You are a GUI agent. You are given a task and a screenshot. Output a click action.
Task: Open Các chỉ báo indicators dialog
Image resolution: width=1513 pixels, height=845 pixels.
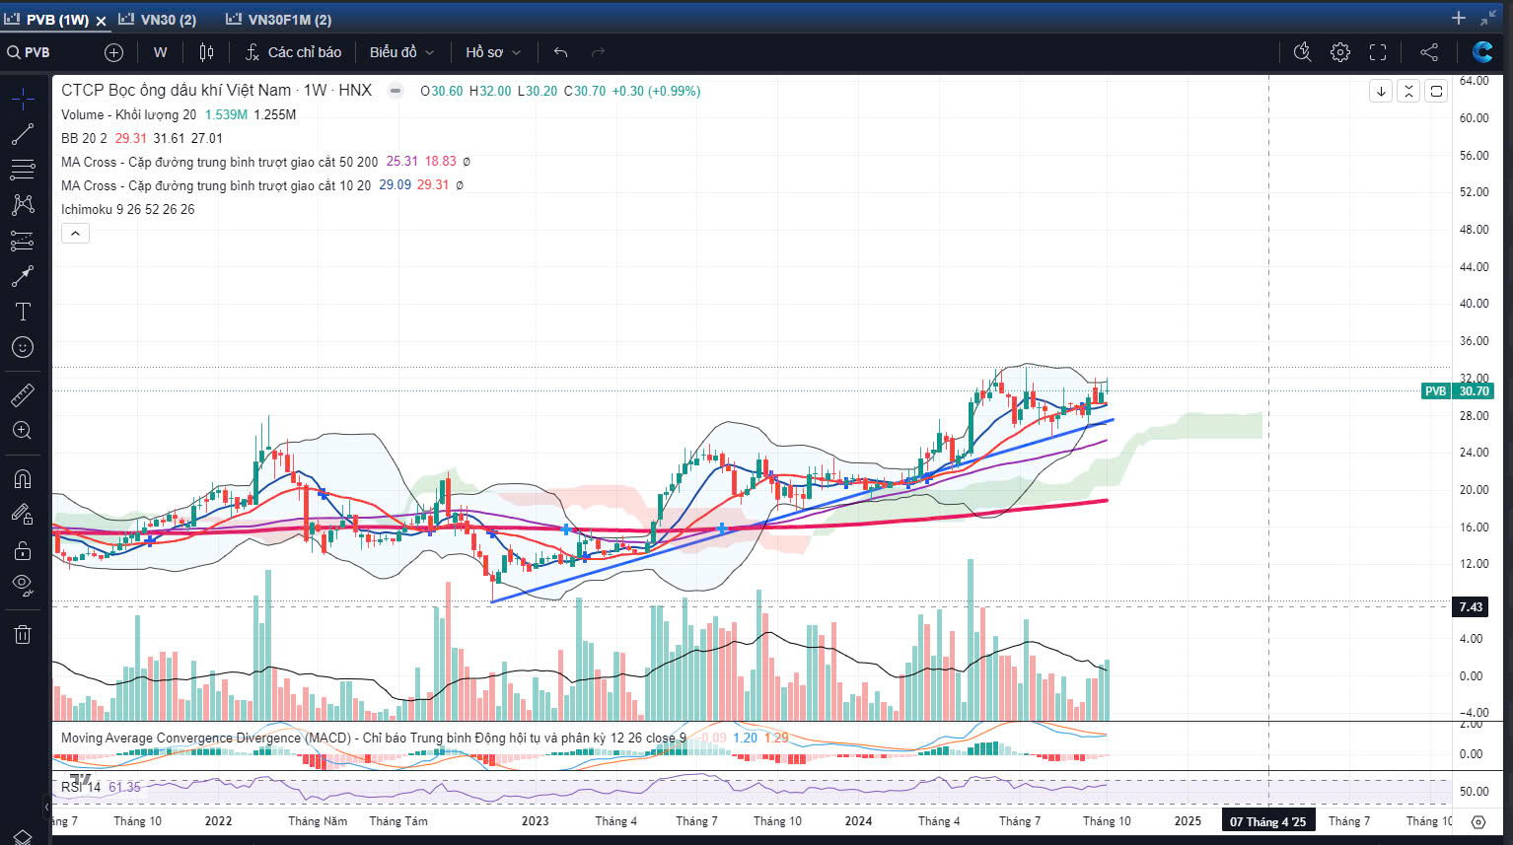pos(294,52)
